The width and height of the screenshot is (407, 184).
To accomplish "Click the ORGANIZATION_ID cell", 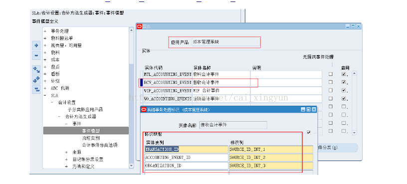I will point(187,166).
